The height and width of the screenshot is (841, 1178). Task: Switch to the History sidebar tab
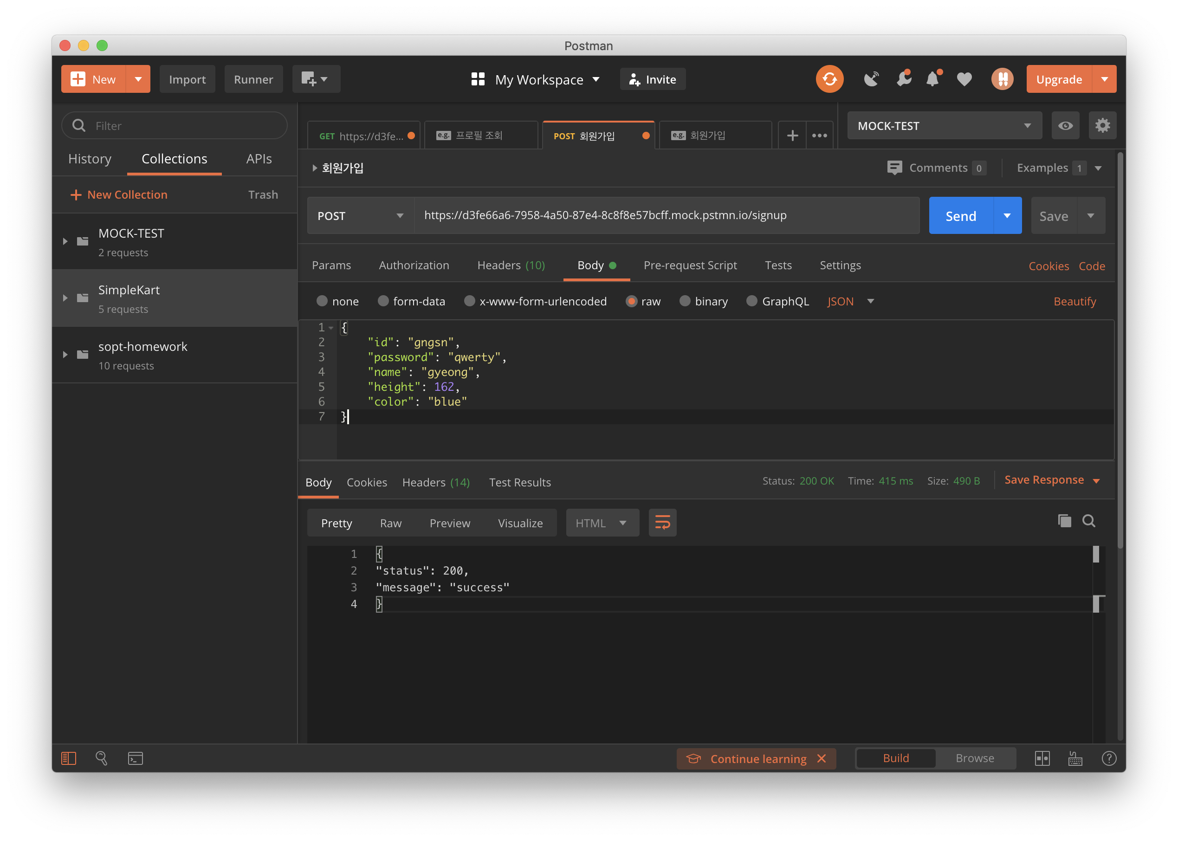(90, 159)
